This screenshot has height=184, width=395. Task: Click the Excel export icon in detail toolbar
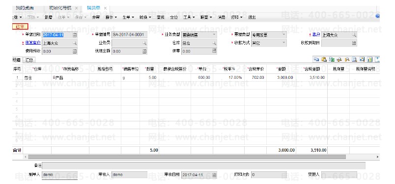pyautogui.click(x=332, y=60)
